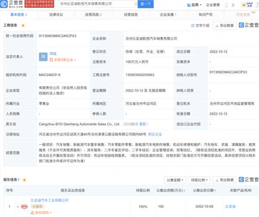
Task: Click the red 全国企业信用查询系统 banner
Action: pyautogui.click(x=39, y=4)
